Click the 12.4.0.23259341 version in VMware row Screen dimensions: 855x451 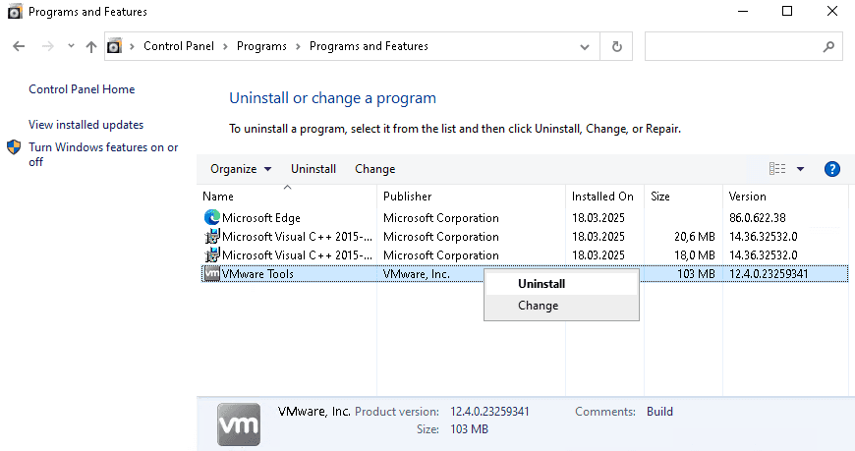coord(769,274)
